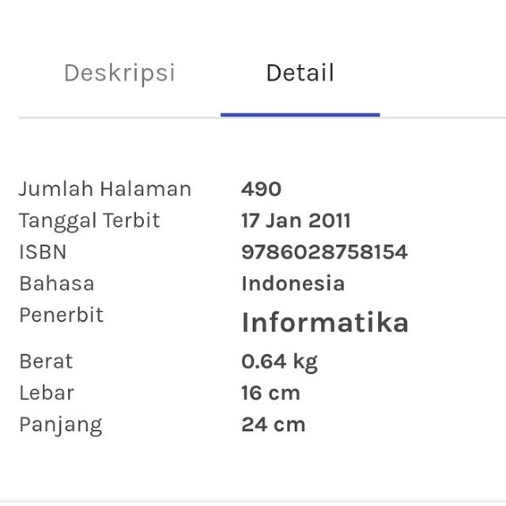Image resolution: width=506 pixels, height=506 pixels.
Task: Select the length value 24 cm
Action: pyautogui.click(x=273, y=425)
